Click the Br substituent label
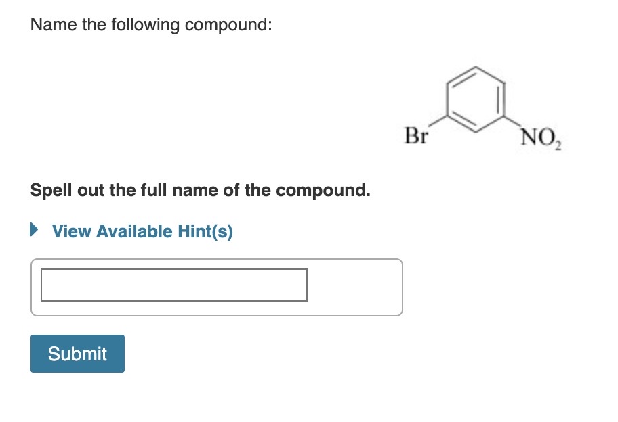 [416, 137]
